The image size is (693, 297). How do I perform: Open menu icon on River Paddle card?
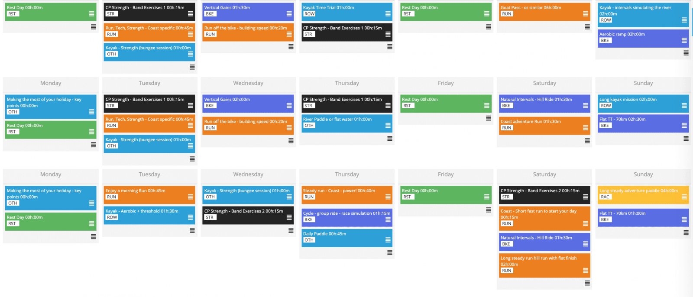tap(388, 126)
